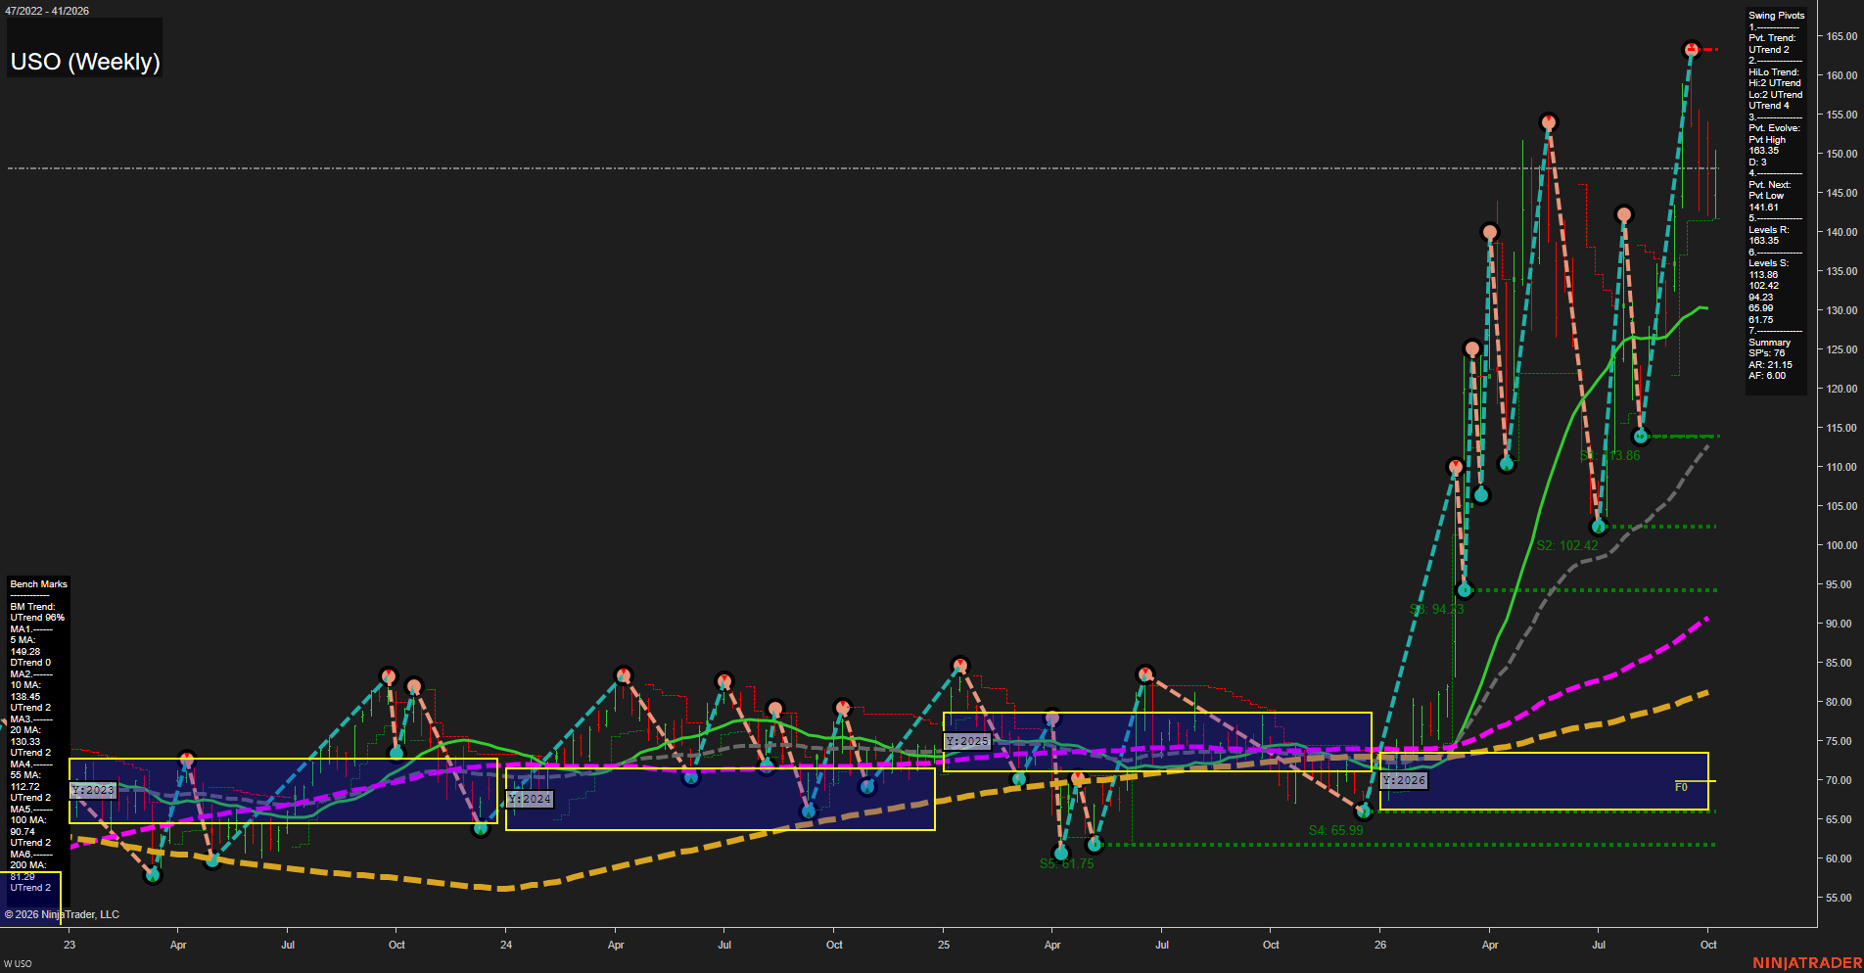The width and height of the screenshot is (1864, 973).
Task: Click the 100.00 price axis label
Action: tap(1841, 545)
